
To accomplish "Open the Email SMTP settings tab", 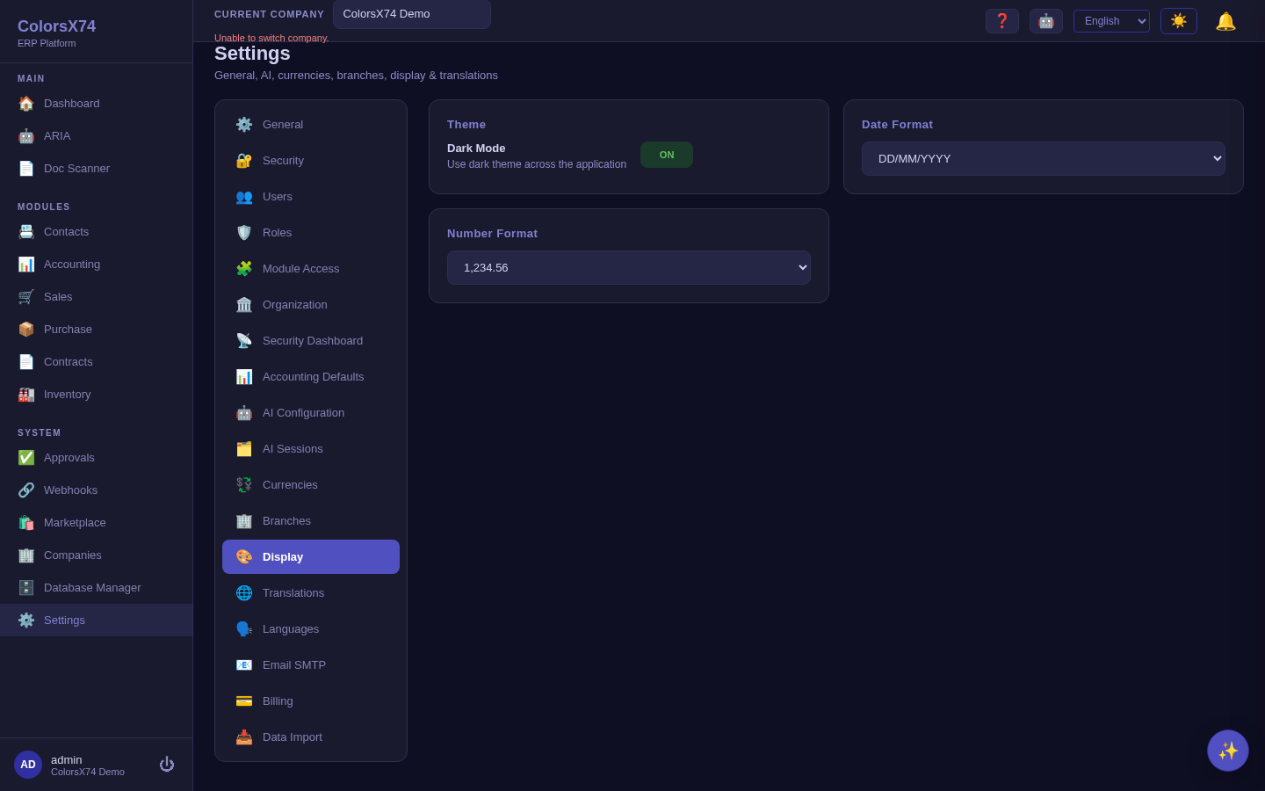I will coord(311,665).
